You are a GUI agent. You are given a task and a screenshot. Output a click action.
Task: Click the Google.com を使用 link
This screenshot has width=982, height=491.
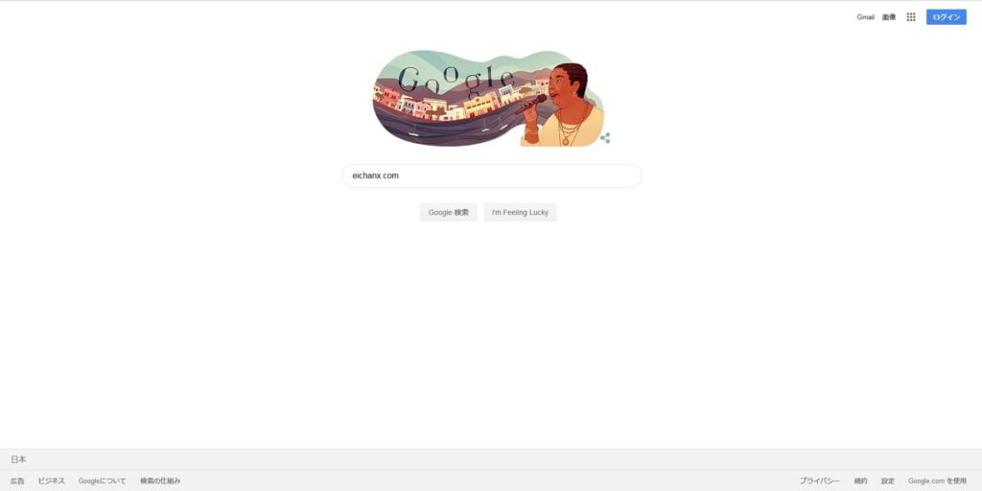[x=938, y=481]
